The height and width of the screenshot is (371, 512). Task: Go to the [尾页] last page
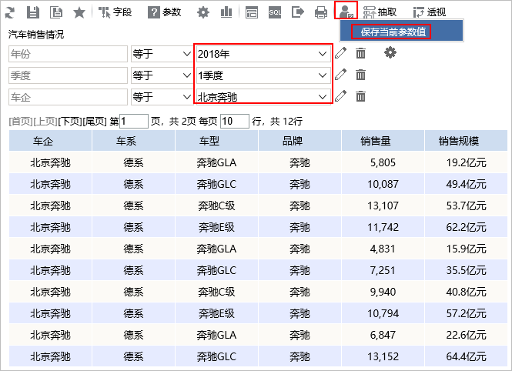click(95, 122)
